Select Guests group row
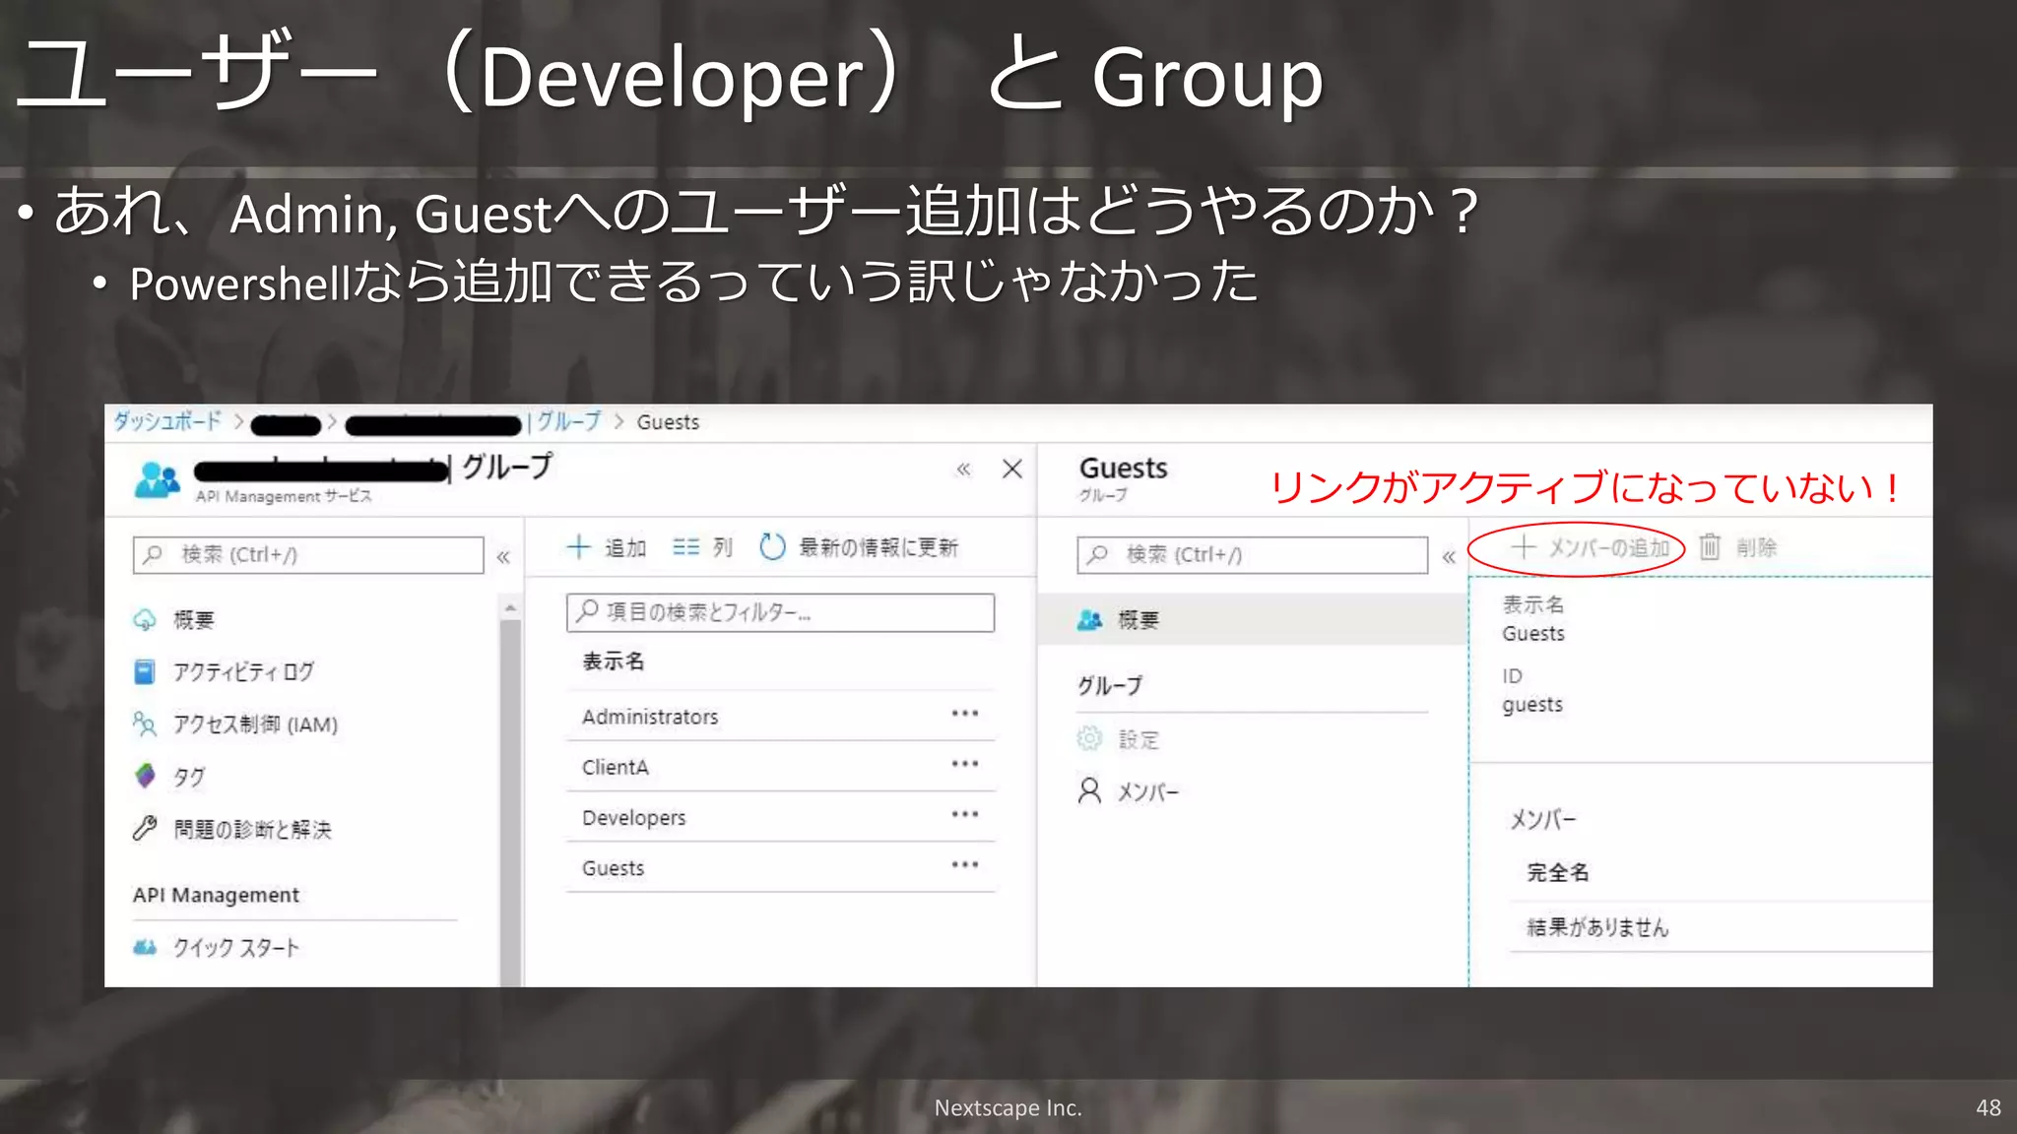The height and width of the screenshot is (1134, 2017). (781, 867)
